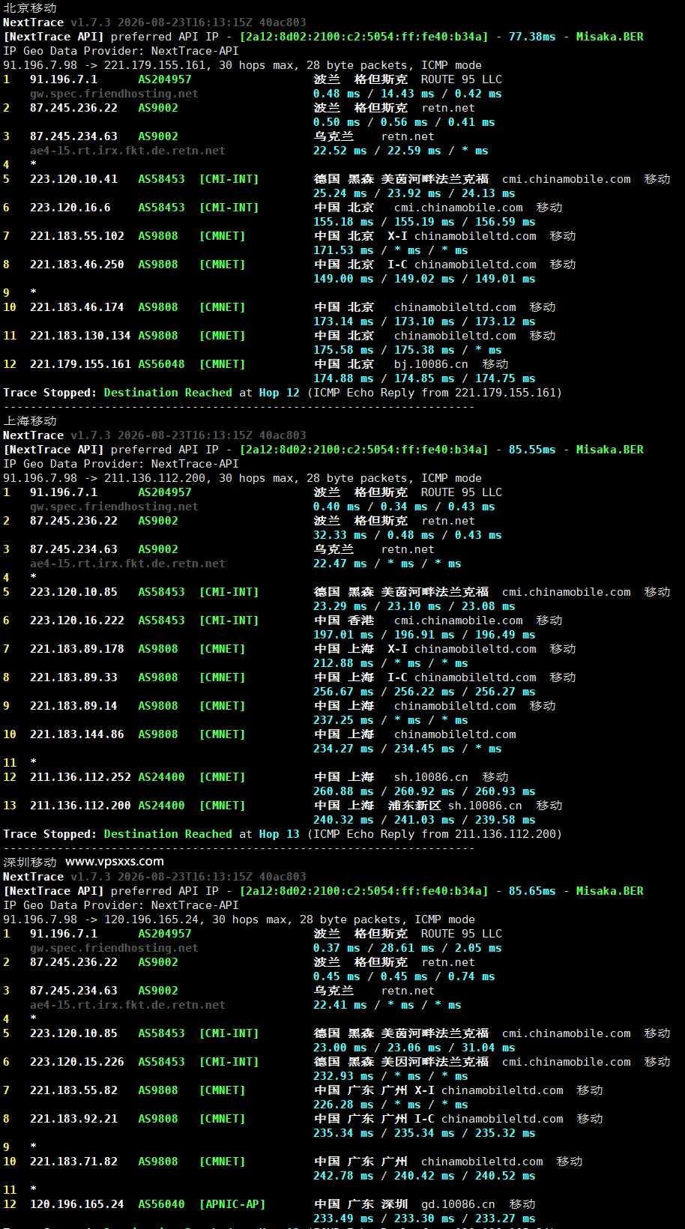Select the 232.93 ms latency value
Viewport: 685px width, 1229px height.
pos(343,1075)
